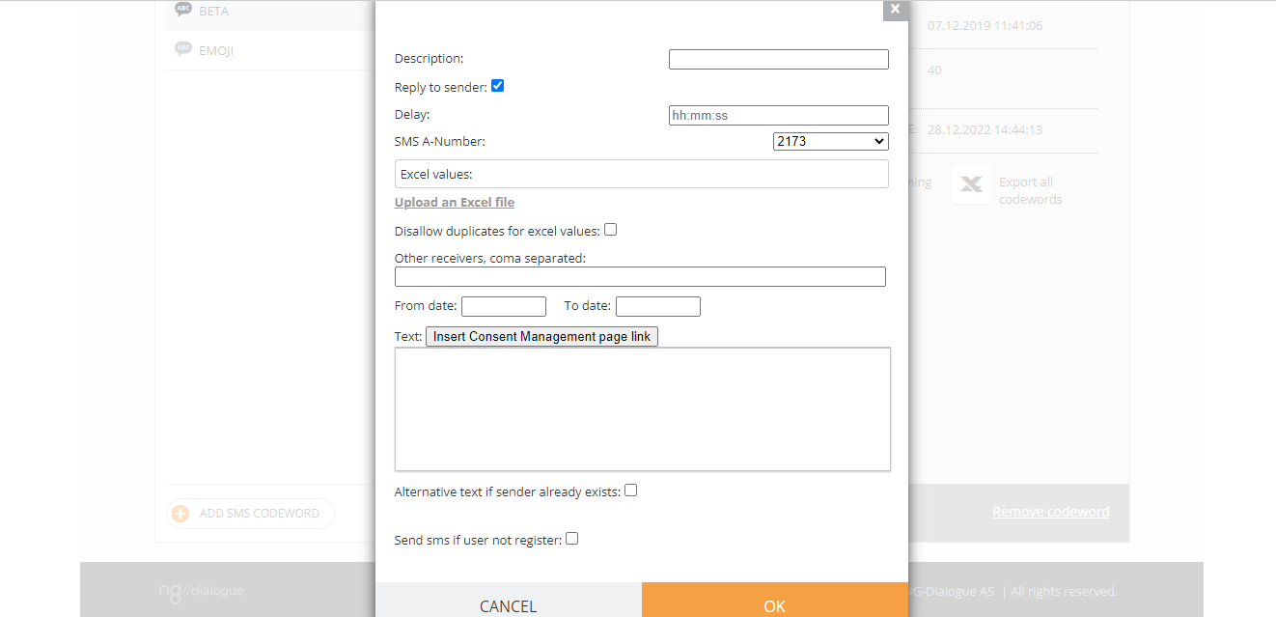This screenshot has width=1276, height=617.
Task: Open the SMS A-Number dropdown
Action: [830, 142]
